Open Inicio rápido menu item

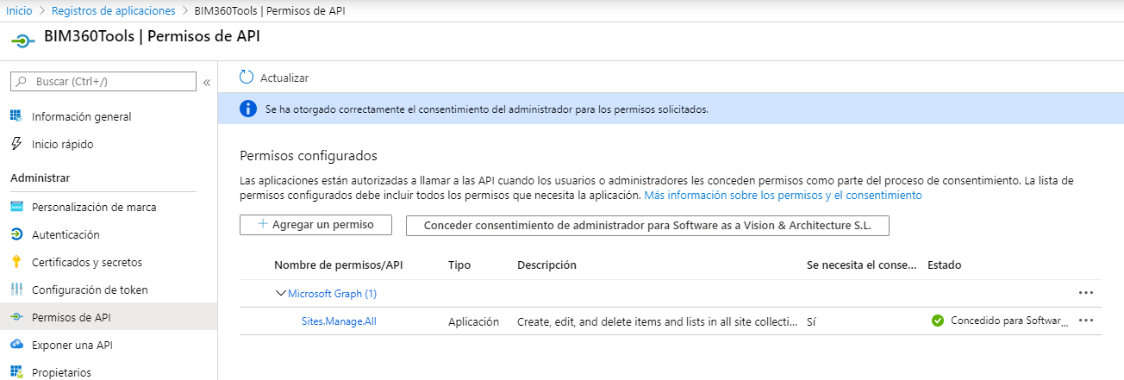(62, 144)
